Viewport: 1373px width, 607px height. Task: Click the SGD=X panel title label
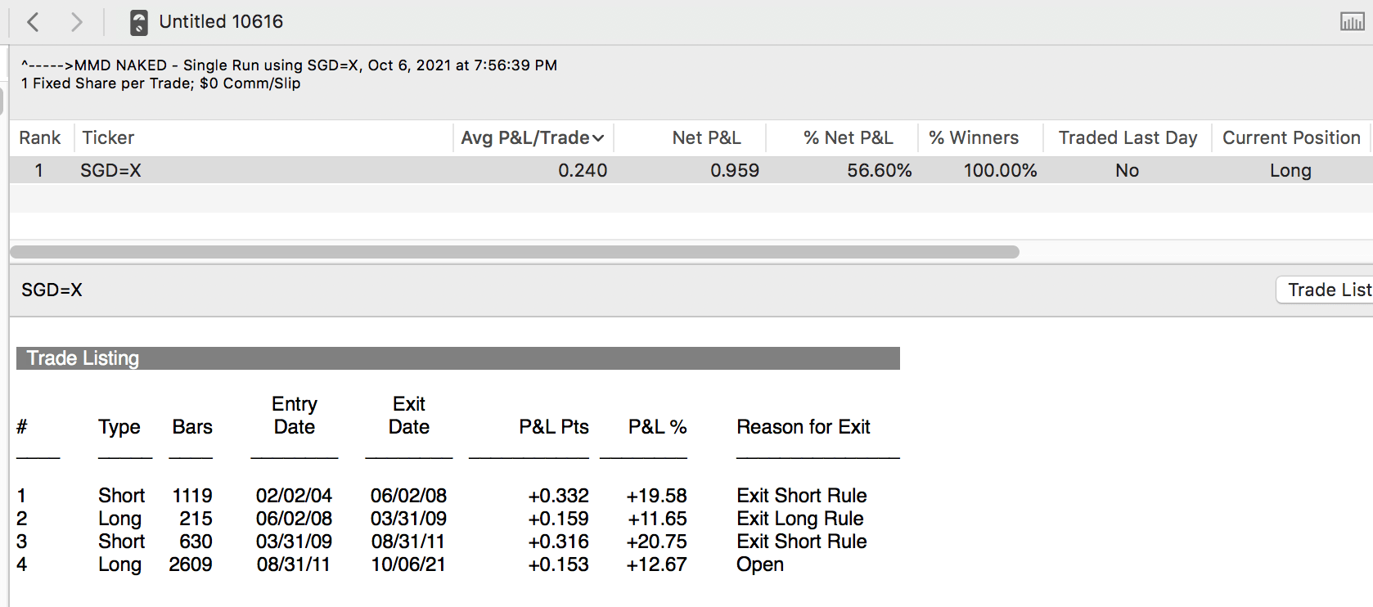pos(52,290)
